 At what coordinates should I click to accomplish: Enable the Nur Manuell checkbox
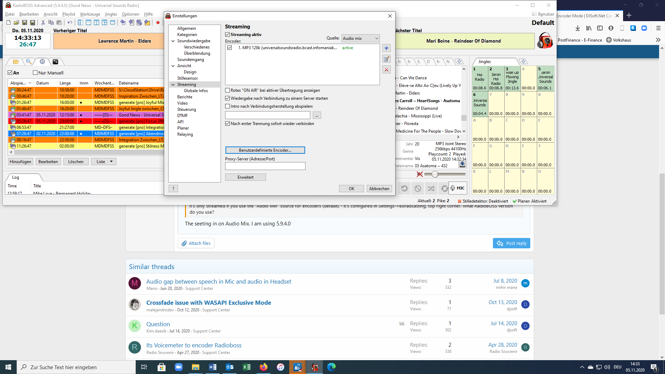coord(35,73)
